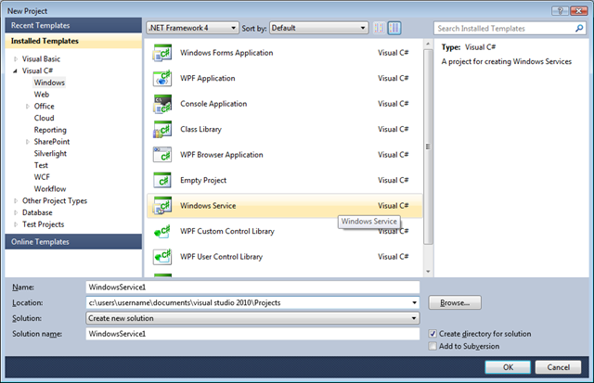Click the Browse... button

point(454,303)
